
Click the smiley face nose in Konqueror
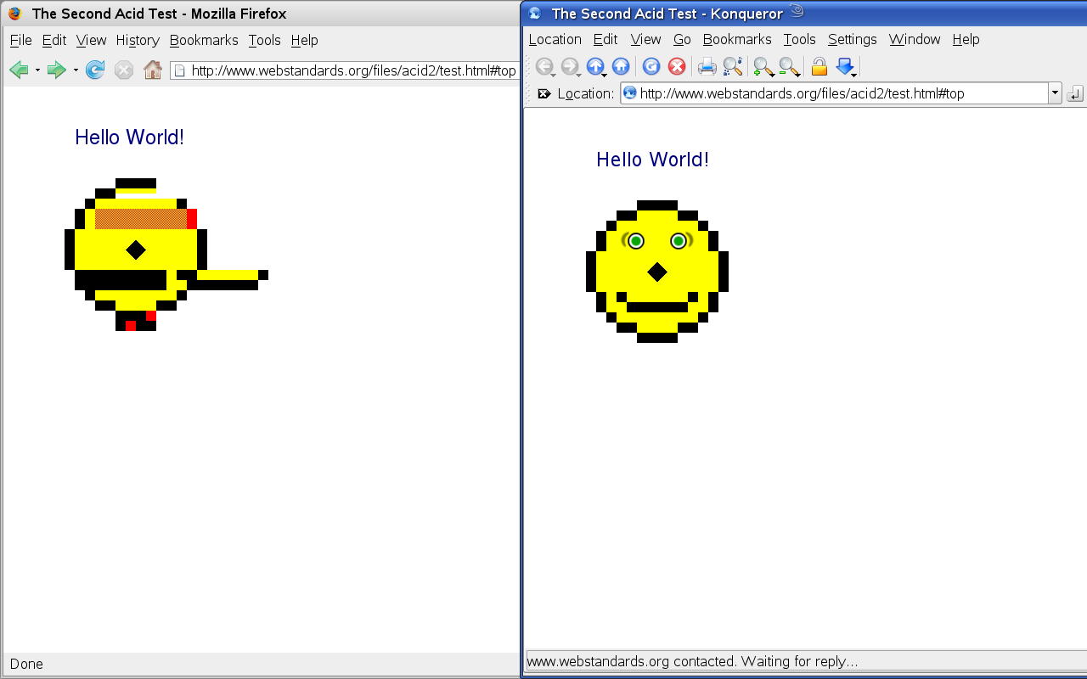click(x=657, y=272)
